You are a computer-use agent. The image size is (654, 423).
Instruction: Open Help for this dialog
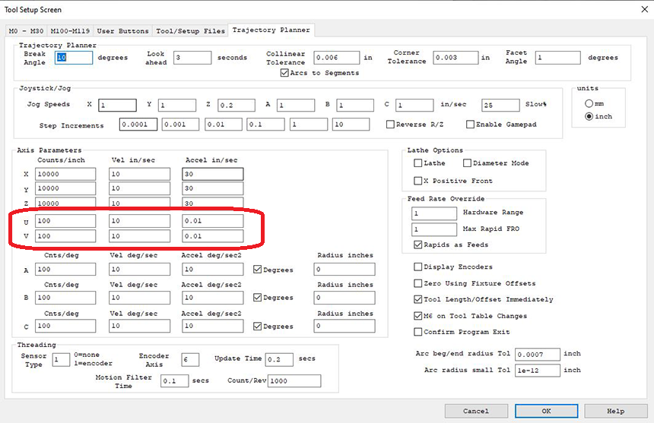coord(614,411)
